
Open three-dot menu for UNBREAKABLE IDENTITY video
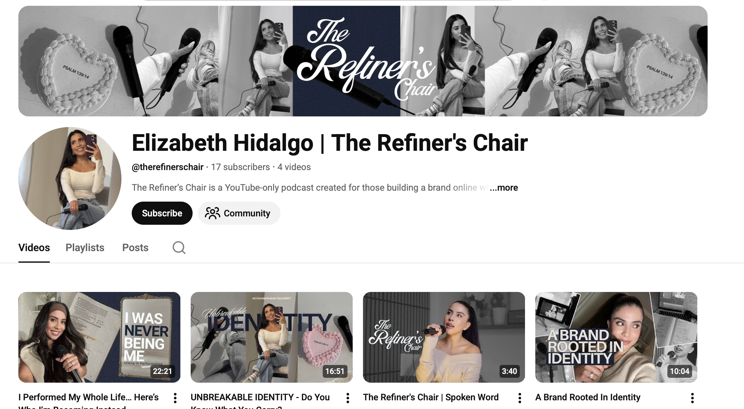348,398
